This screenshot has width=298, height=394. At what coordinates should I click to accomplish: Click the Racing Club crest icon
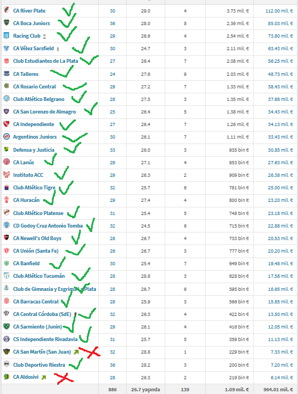(x=7, y=35)
